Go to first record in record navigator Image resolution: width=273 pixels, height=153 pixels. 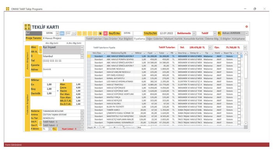(x=94, y=127)
